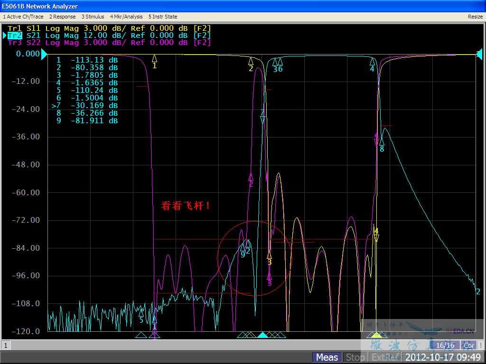
Task: Select cyan marker 9 on the S21 trace
Action: pyautogui.click(x=243, y=251)
